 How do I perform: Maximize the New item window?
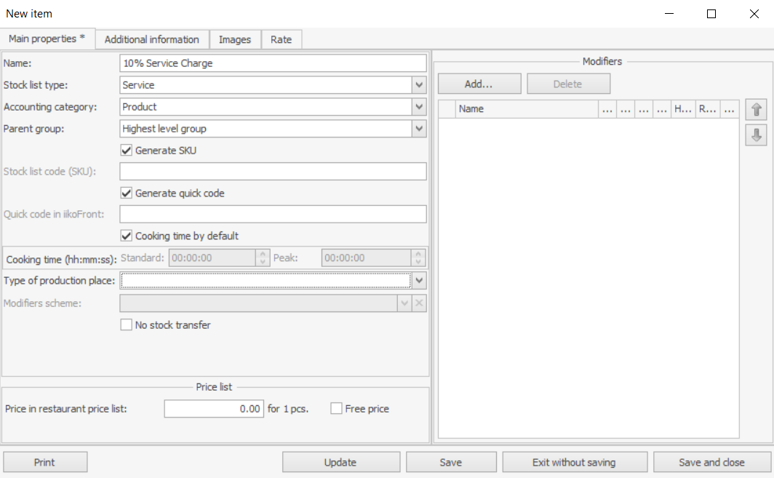coord(711,14)
